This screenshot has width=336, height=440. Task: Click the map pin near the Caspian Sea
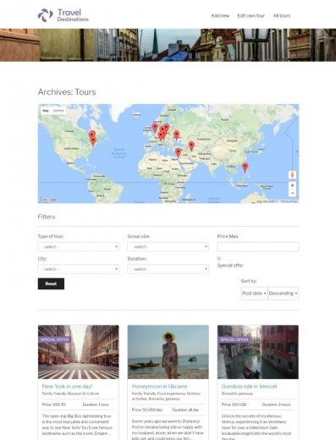(191, 146)
